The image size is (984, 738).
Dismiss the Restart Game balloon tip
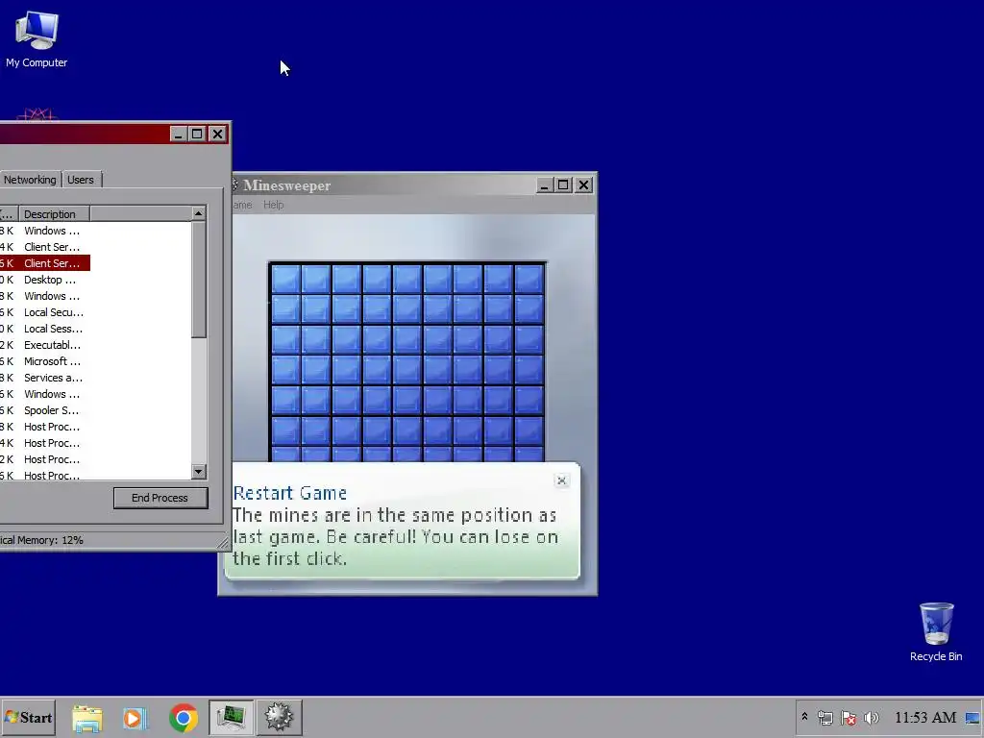[x=561, y=480]
